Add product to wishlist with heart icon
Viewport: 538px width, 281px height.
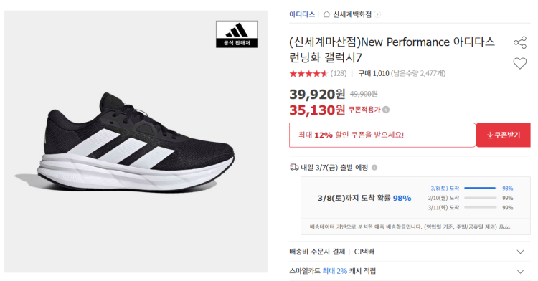pos(520,63)
